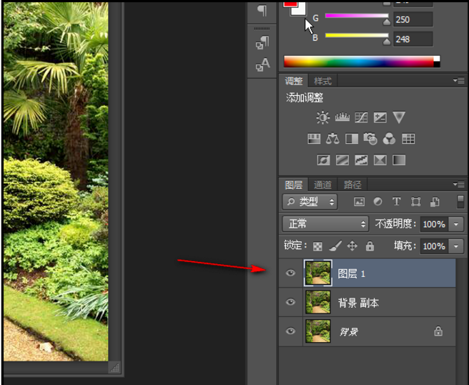
Task: Switch to the 通道 tab
Action: [x=323, y=185]
